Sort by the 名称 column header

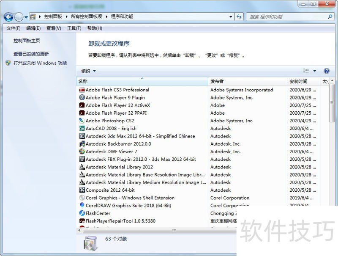click(x=142, y=81)
